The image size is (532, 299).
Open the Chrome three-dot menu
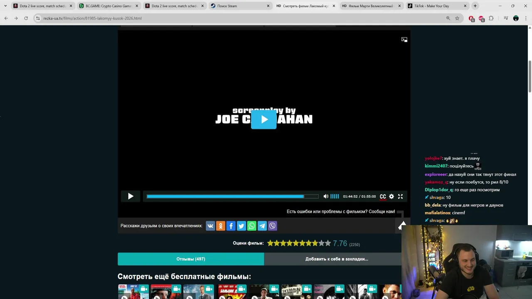coord(526,18)
